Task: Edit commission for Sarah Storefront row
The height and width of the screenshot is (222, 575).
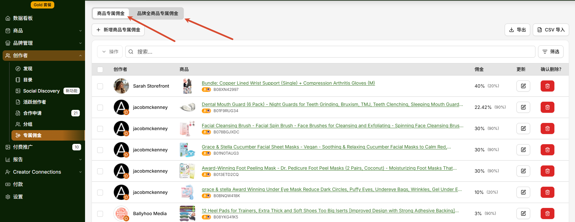Action: coord(523,86)
